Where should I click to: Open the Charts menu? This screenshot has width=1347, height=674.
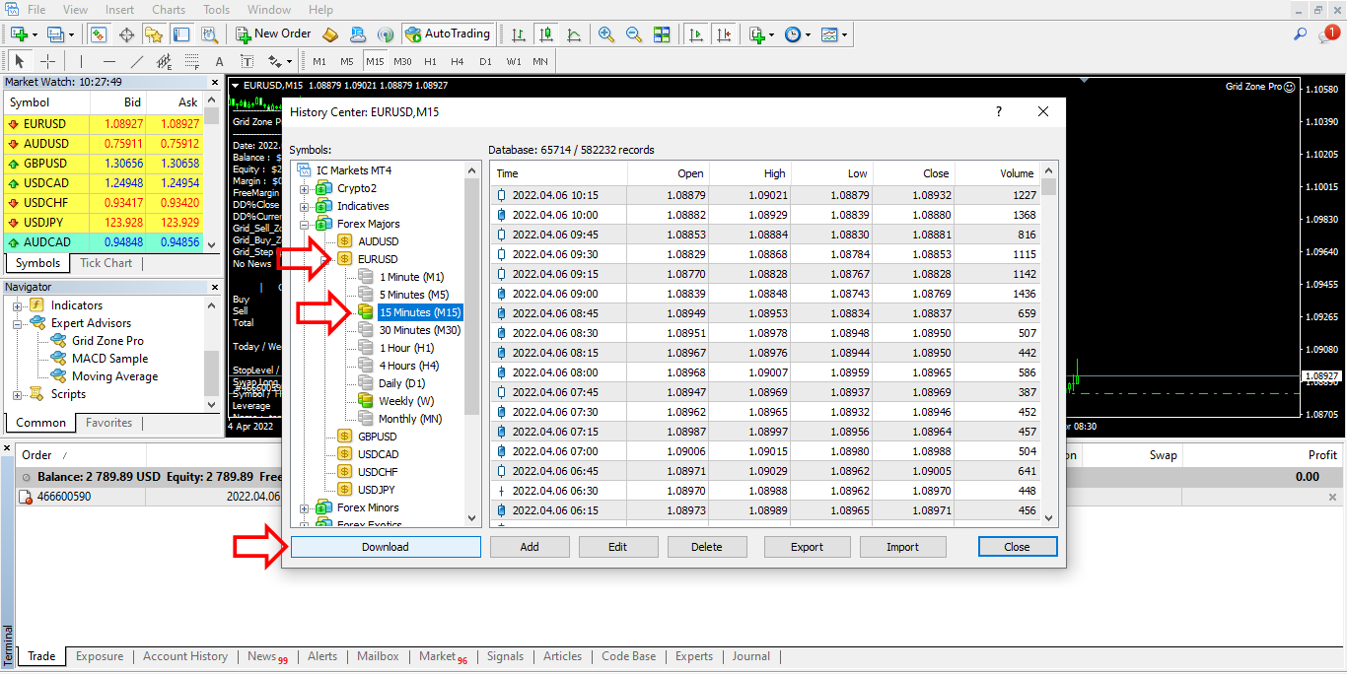tap(169, 10)
